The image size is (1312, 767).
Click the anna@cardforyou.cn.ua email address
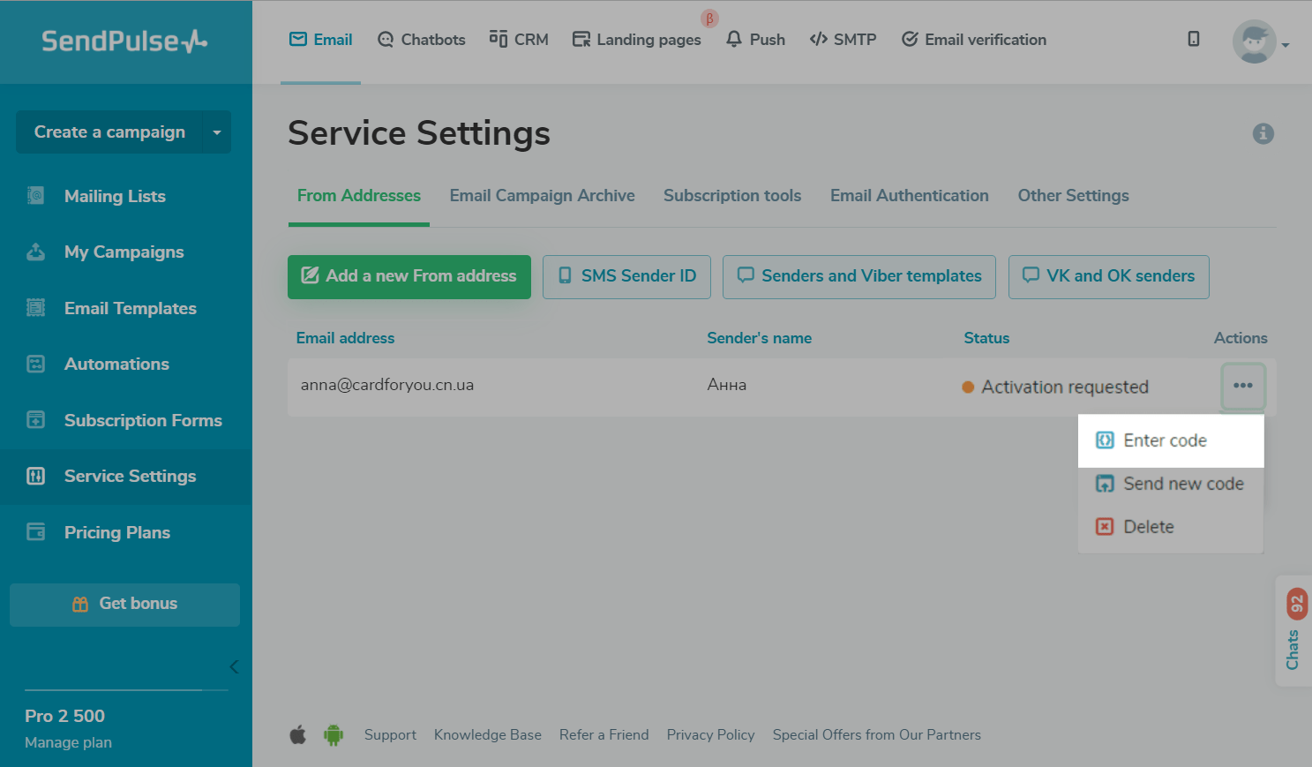pyautogui.click(x=387, y=385)
